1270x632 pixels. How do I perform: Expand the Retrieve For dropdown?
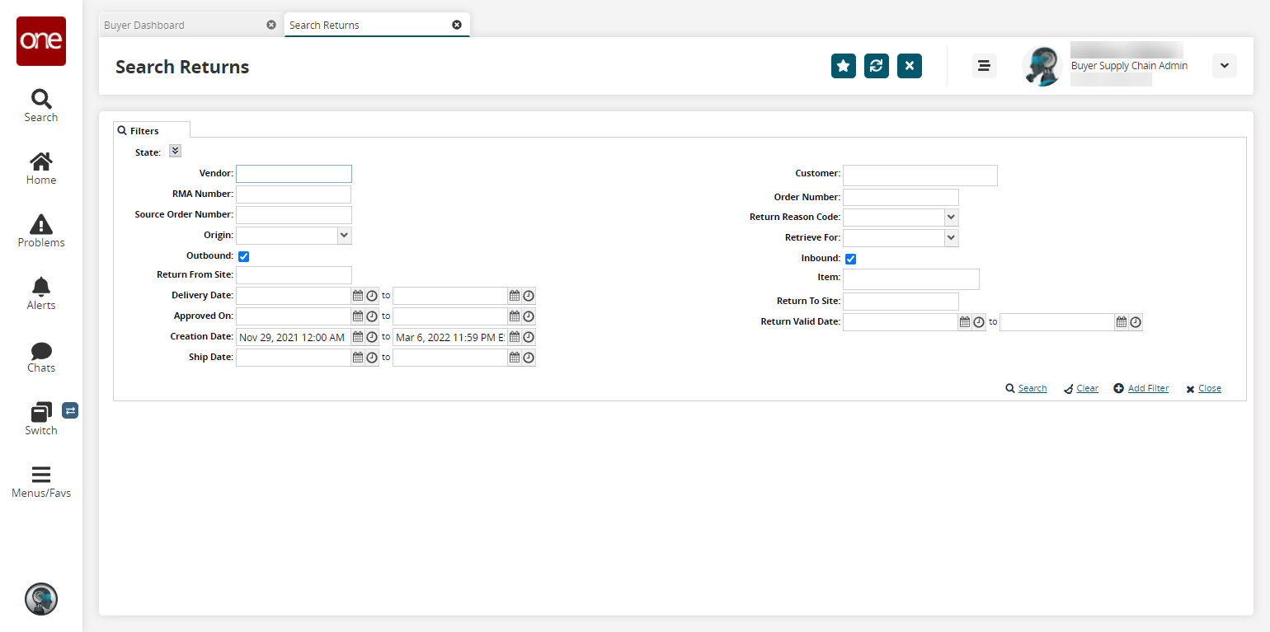[x=951, y=238]
